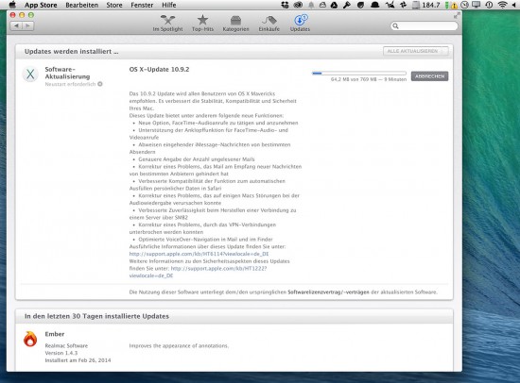The height and width of the screenshot is (383, 520).
Task: Click the OS X software update icon
Action: [x=30, y=74]
